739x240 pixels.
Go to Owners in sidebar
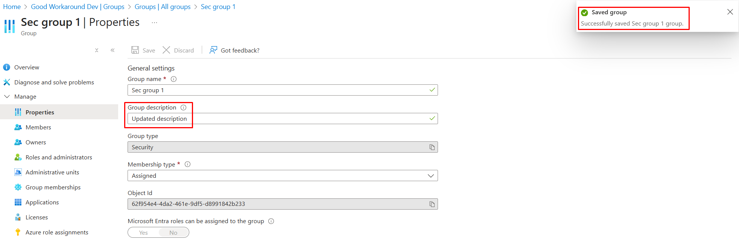click(35, 142)
